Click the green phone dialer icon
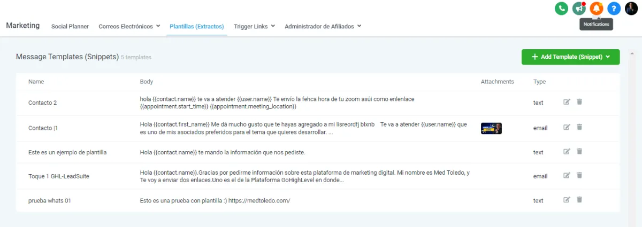Viewport: 642px width, 227px height. 561,9
